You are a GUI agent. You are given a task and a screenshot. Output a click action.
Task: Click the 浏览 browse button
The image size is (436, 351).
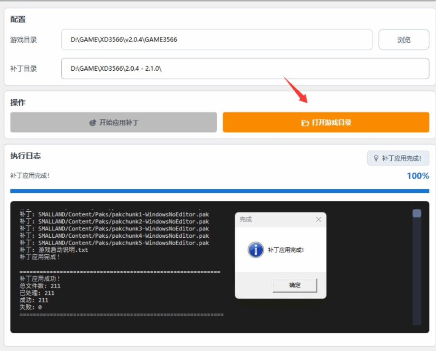tap(404, 40)
